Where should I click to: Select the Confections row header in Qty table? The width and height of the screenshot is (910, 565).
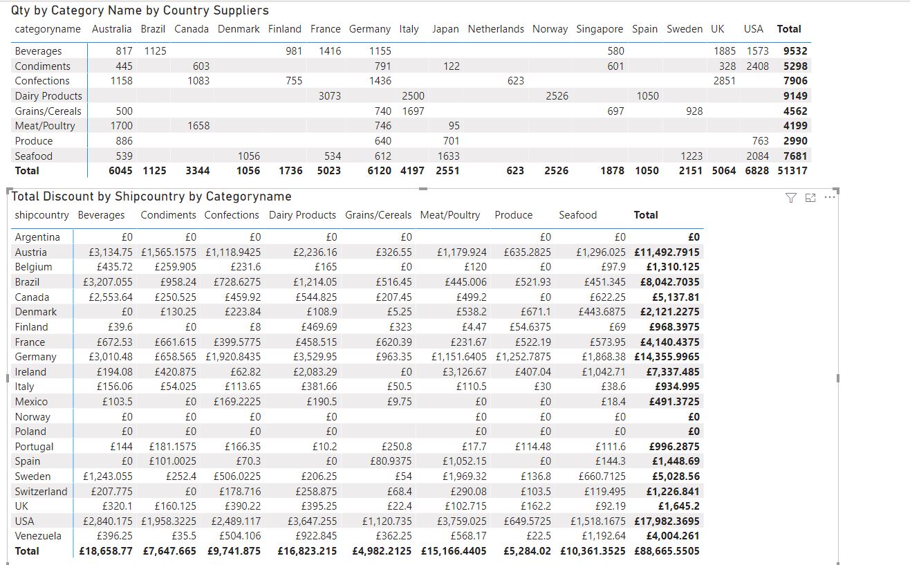42,81
